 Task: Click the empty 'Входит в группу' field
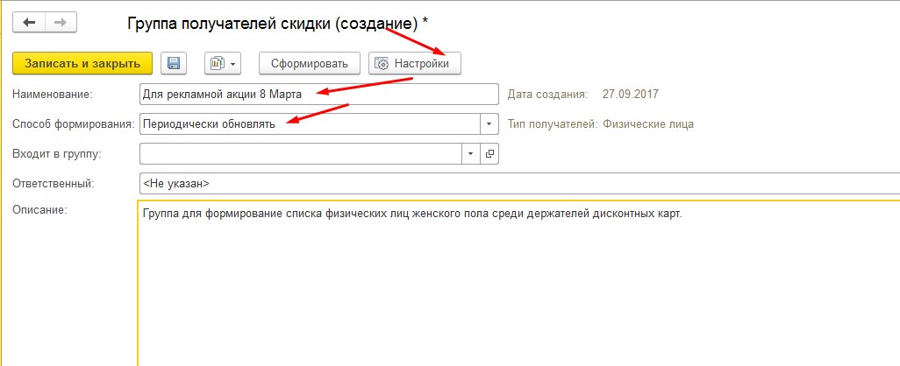(300, 153)
